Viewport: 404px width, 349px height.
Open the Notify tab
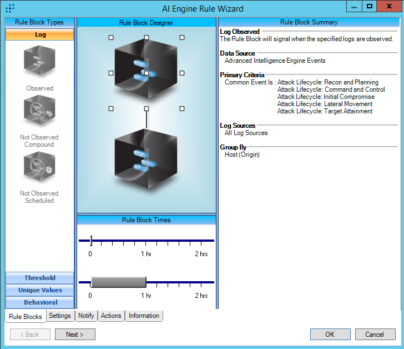click(86, 316)
